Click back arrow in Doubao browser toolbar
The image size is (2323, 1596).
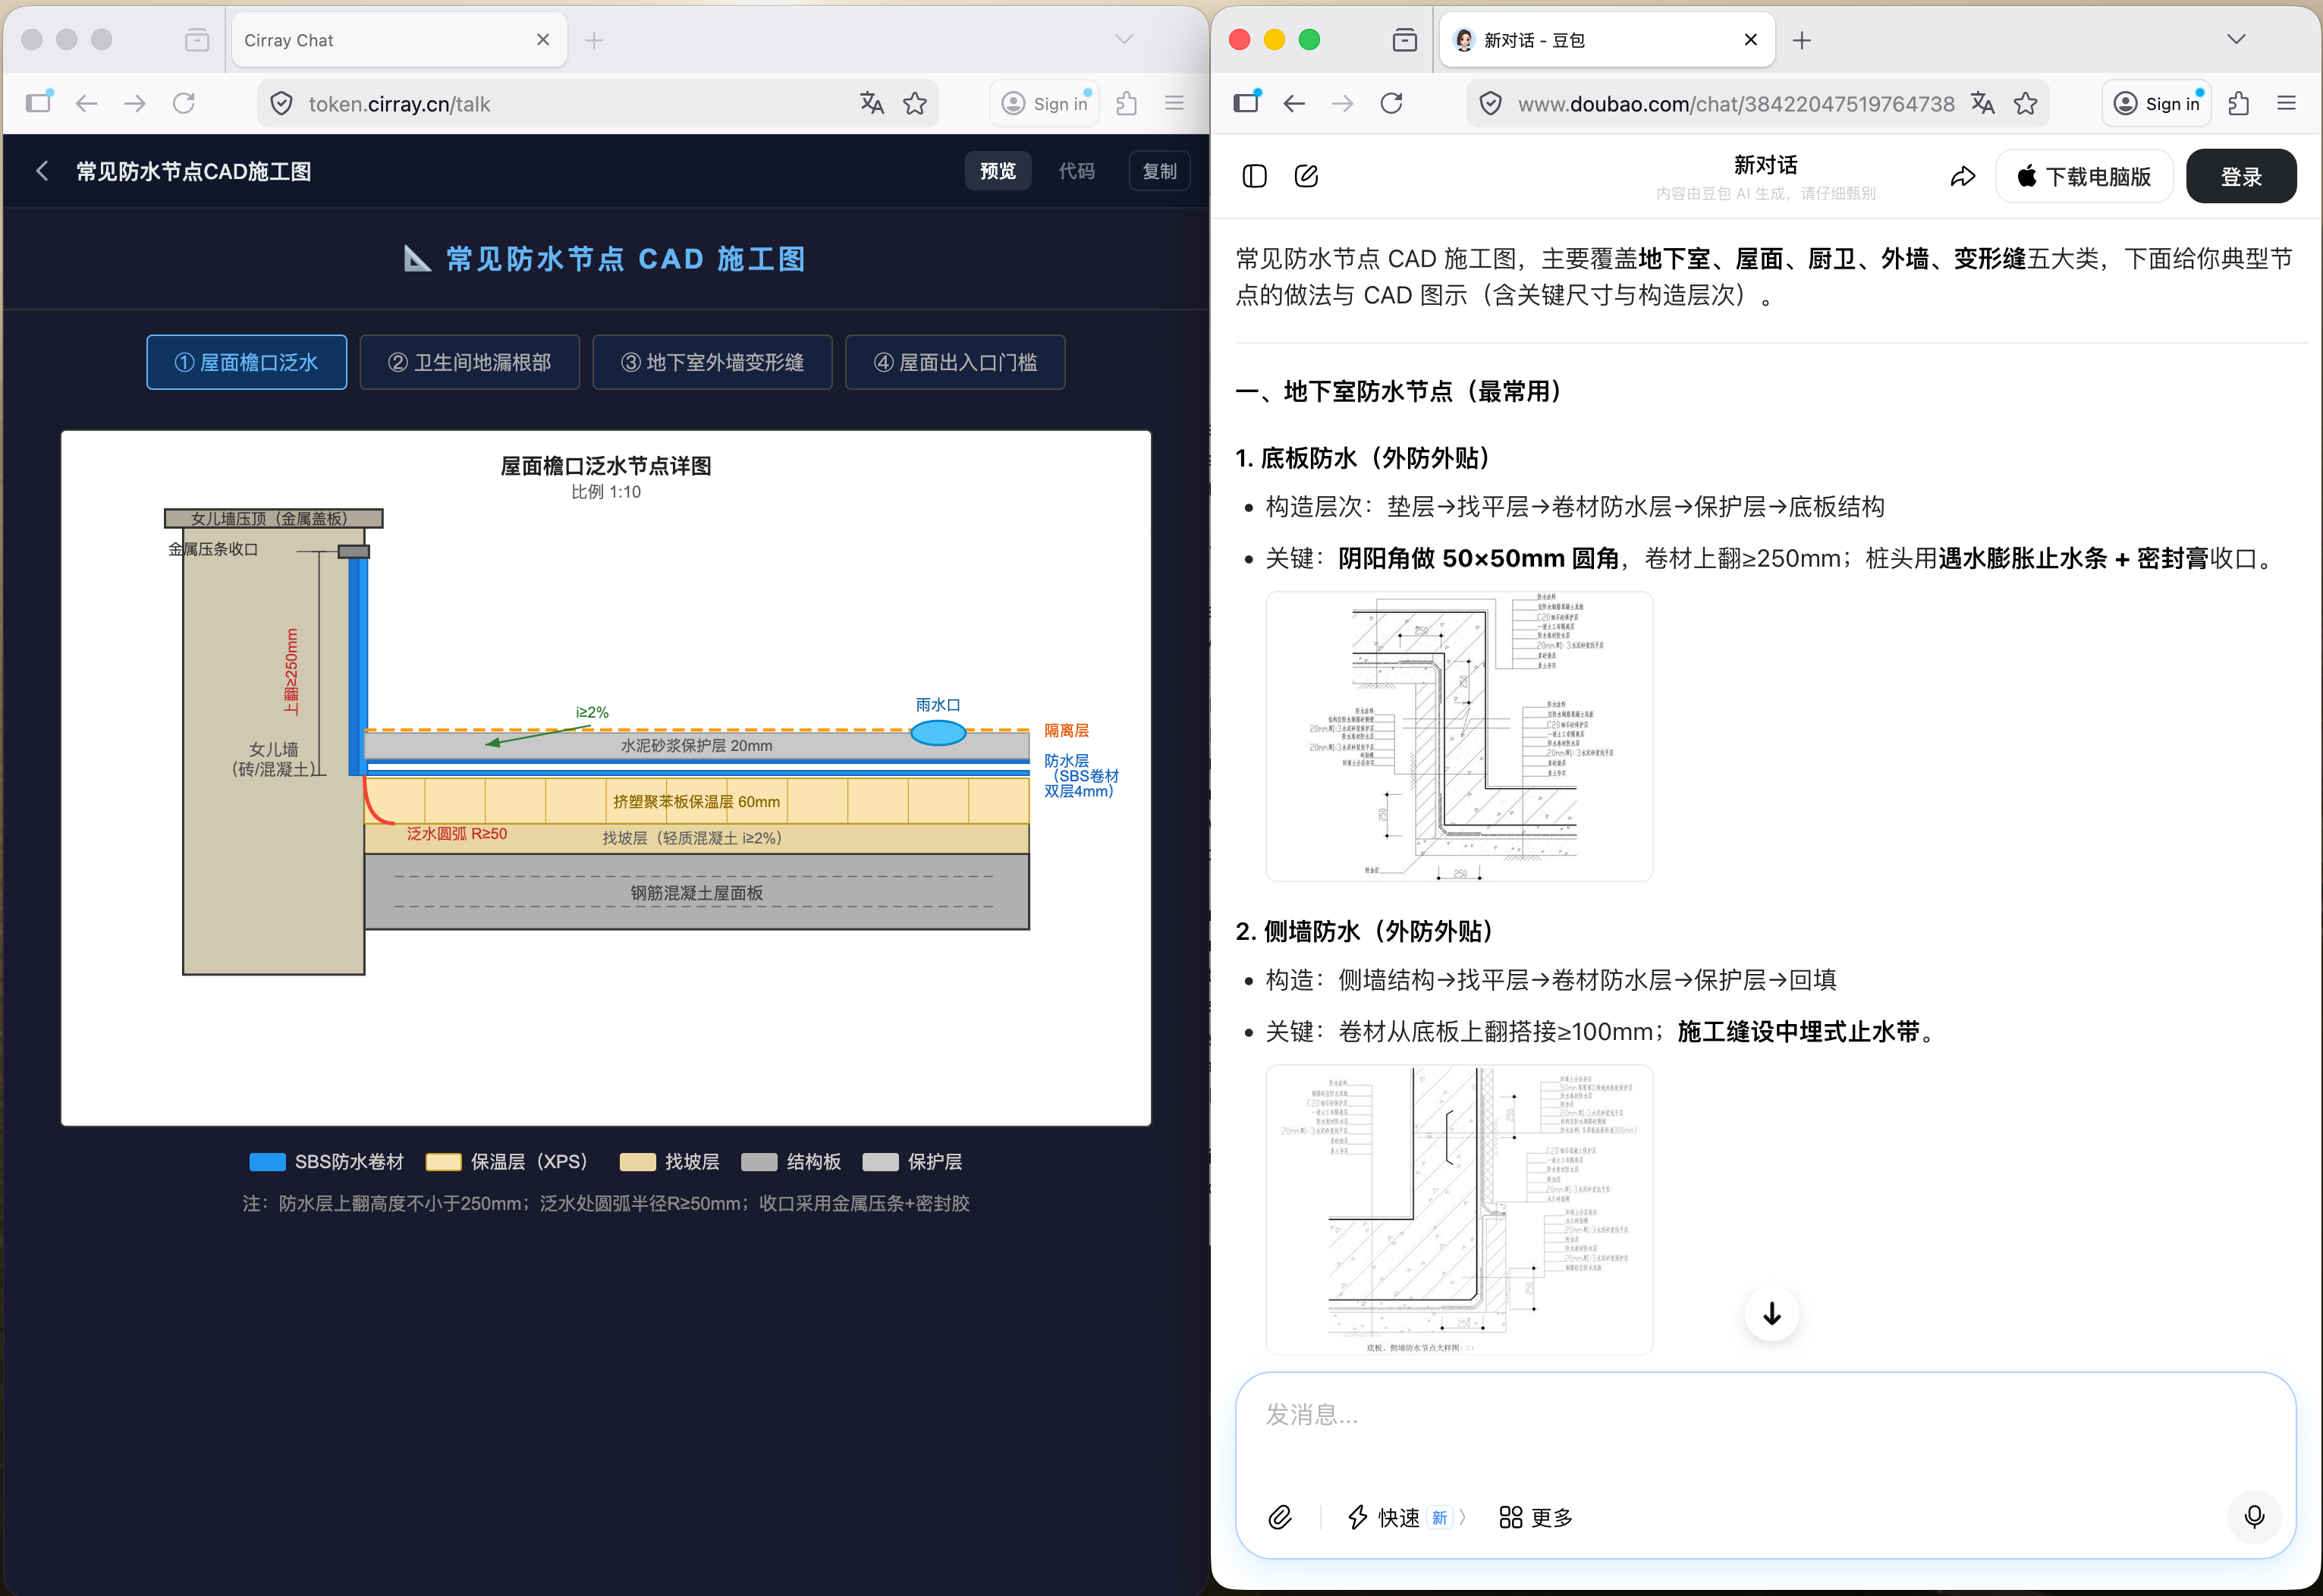(x=1295, y=103)
